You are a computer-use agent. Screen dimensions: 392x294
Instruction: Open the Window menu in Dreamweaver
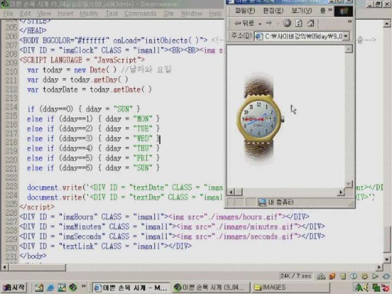(x=192, y=14)
